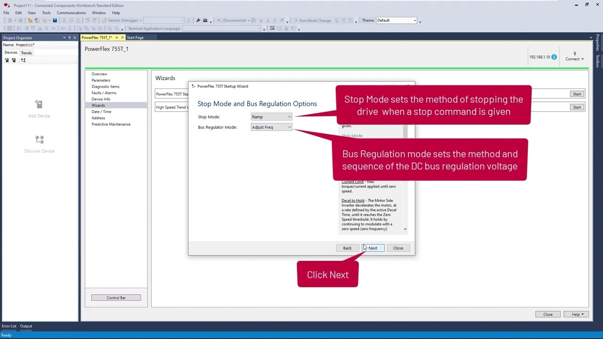Click the blue info icon beside 192.168.1.10
Screen dimensions: 603x339
(554, 57)
